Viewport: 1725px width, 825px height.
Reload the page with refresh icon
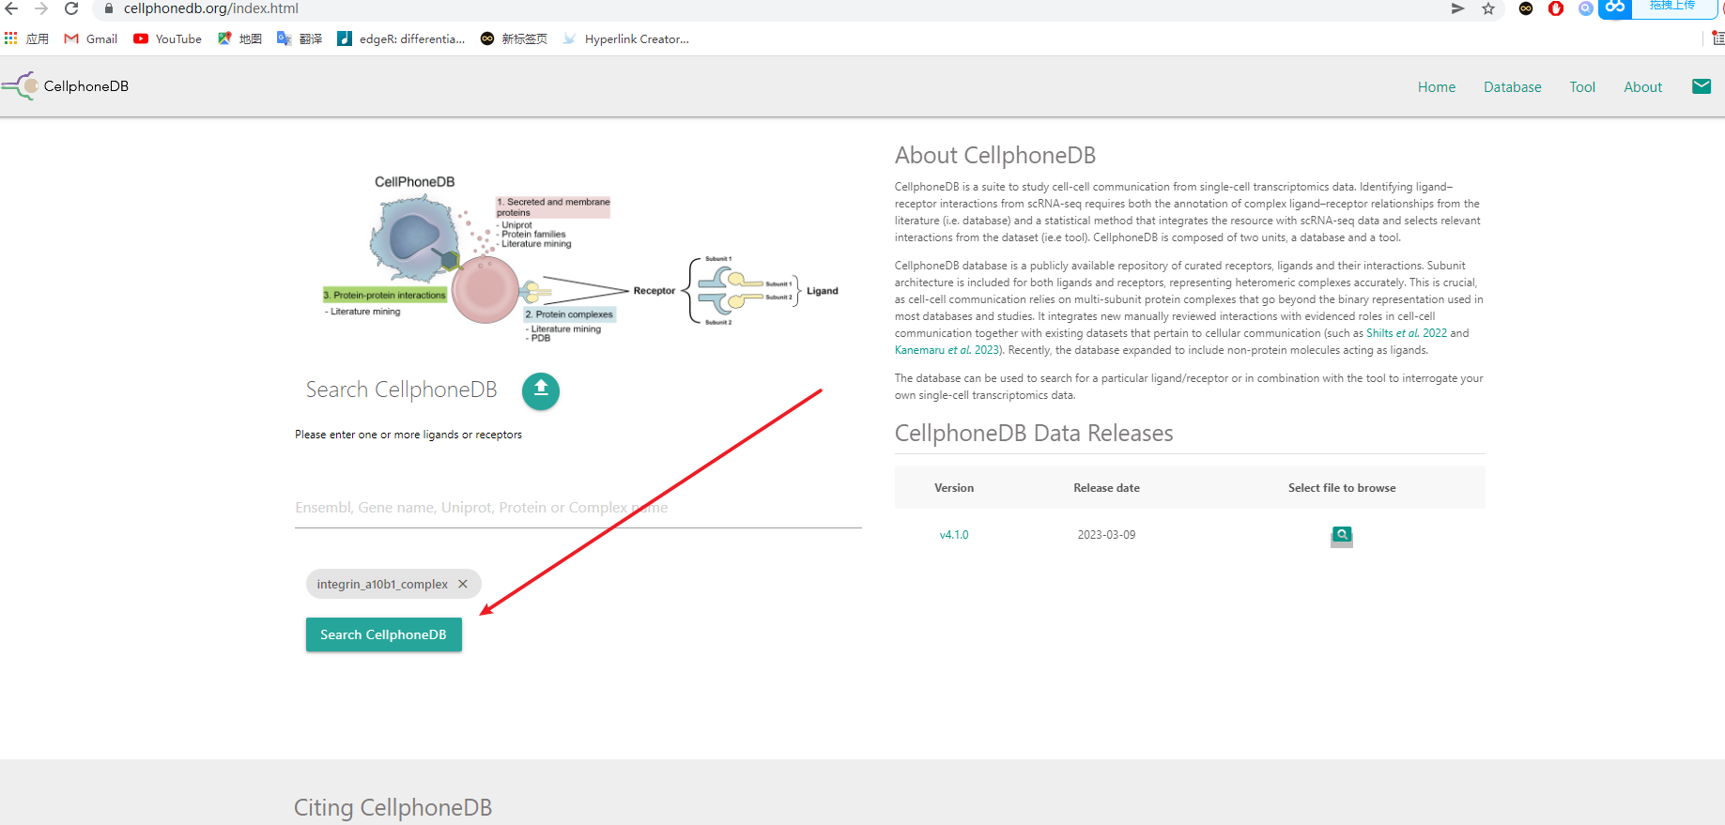[x=71, y=8]
